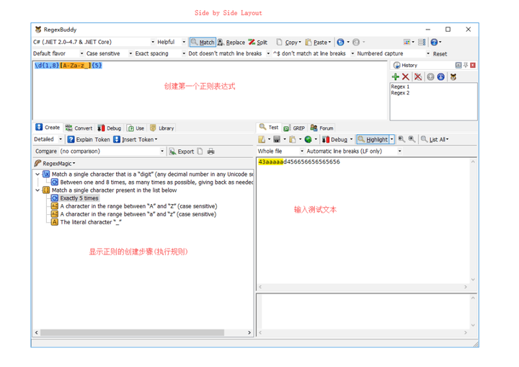Toggle the Match mode button
Viewport: 519px width, 367px height.
tap(203, 42)
